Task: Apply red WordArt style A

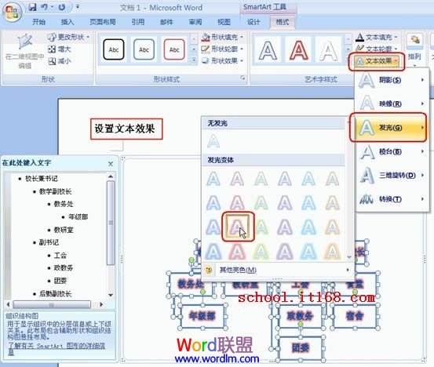Action: click(298, 50)
